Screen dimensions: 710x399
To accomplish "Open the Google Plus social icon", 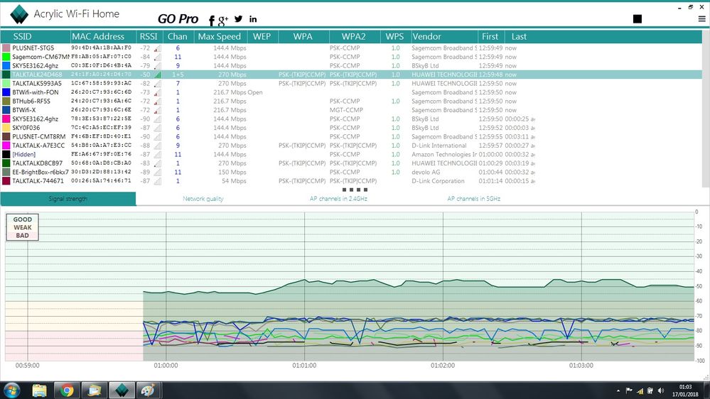I will click(222, 20).
